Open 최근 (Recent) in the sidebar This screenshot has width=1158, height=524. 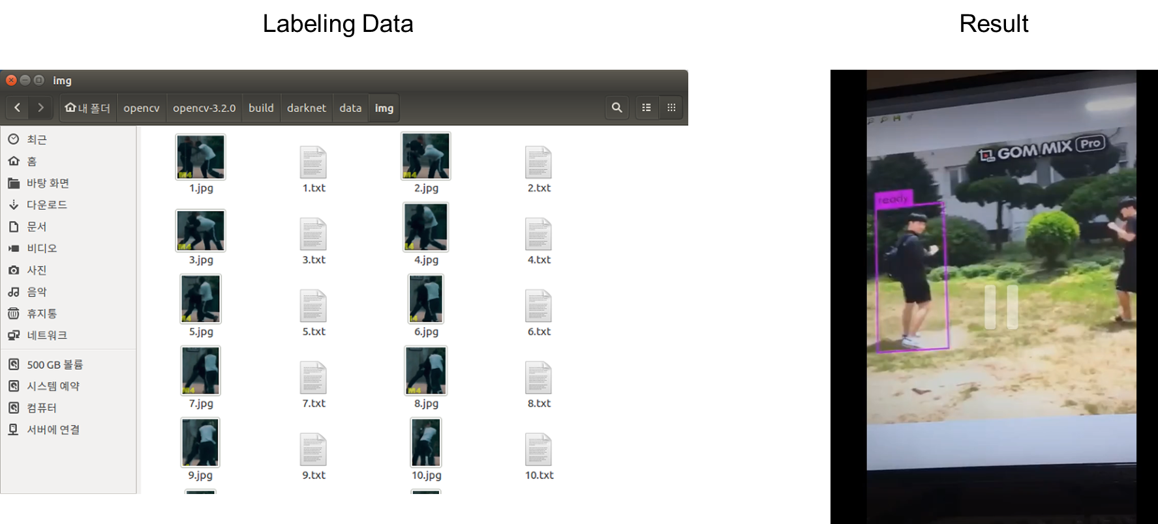(x=37, y=139)
